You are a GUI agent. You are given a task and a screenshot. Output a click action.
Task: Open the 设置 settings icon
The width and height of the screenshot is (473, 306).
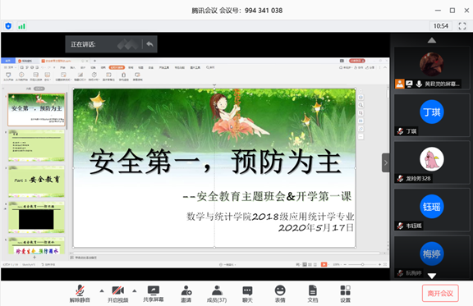click(x=346, y=294)
